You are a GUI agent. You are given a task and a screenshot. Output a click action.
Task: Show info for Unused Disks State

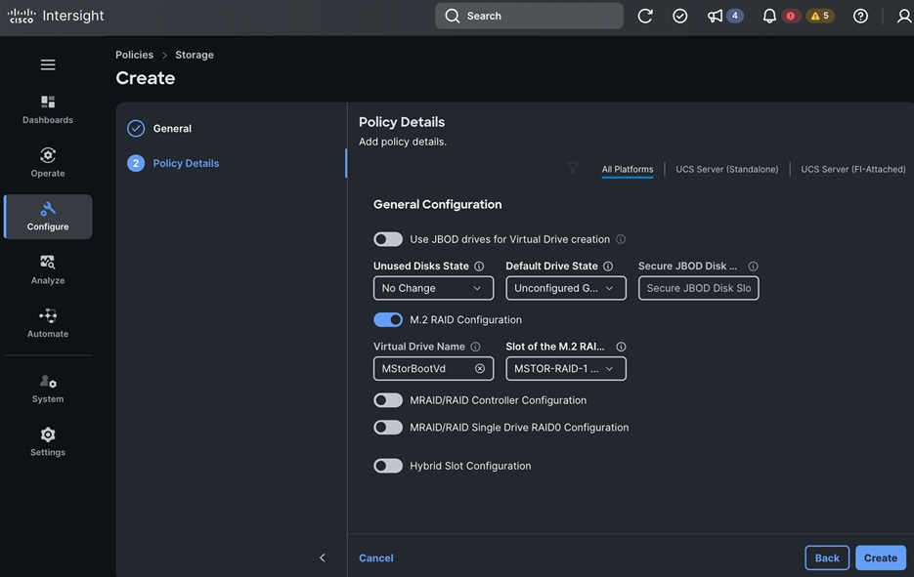click(479, 267)
